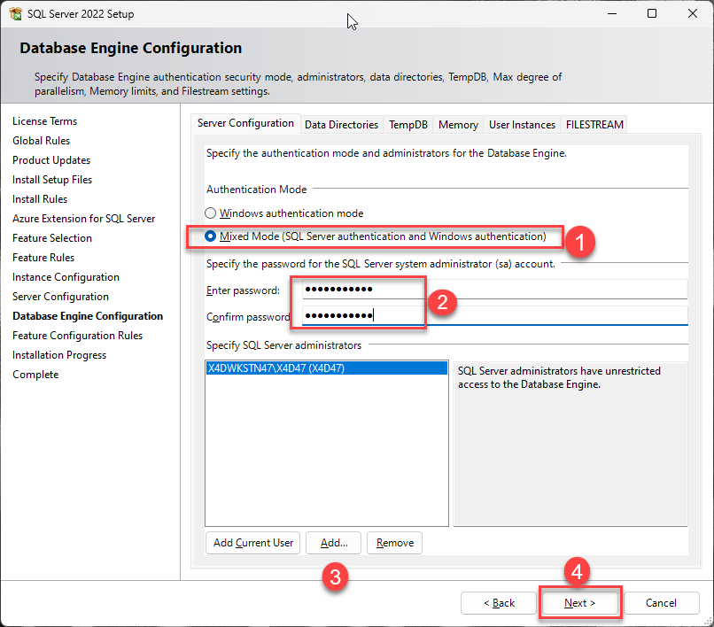Go back with the Back button
The image size is (714, 627).
[499, 603]
